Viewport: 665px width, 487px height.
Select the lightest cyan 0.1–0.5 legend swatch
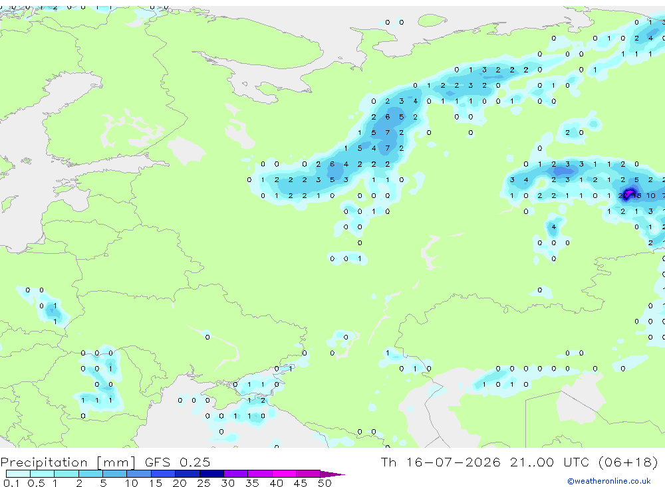click(18, 474)
